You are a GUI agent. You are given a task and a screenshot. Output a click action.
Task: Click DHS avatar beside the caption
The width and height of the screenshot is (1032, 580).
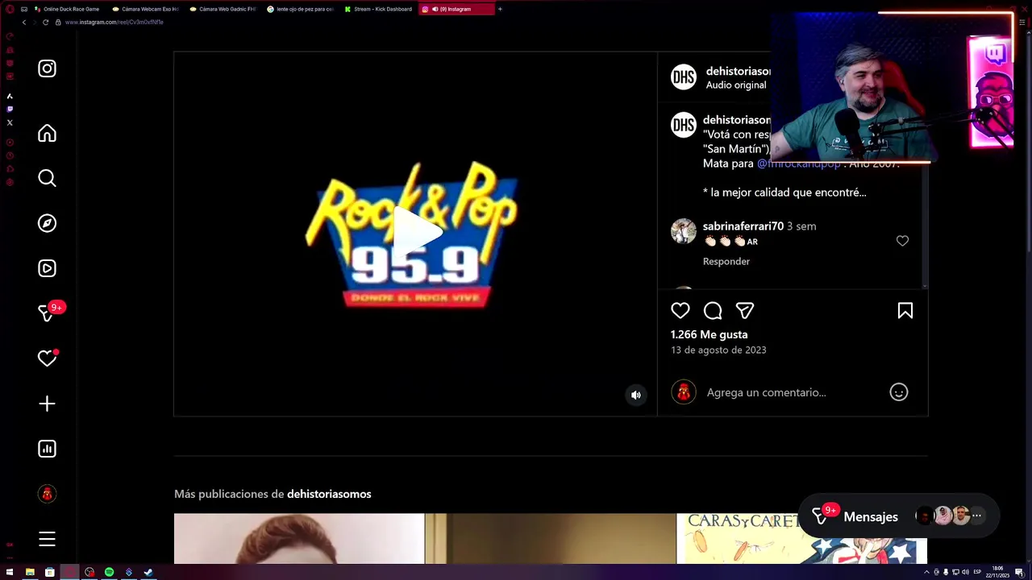pyautogui.click(x=684, y=125)
